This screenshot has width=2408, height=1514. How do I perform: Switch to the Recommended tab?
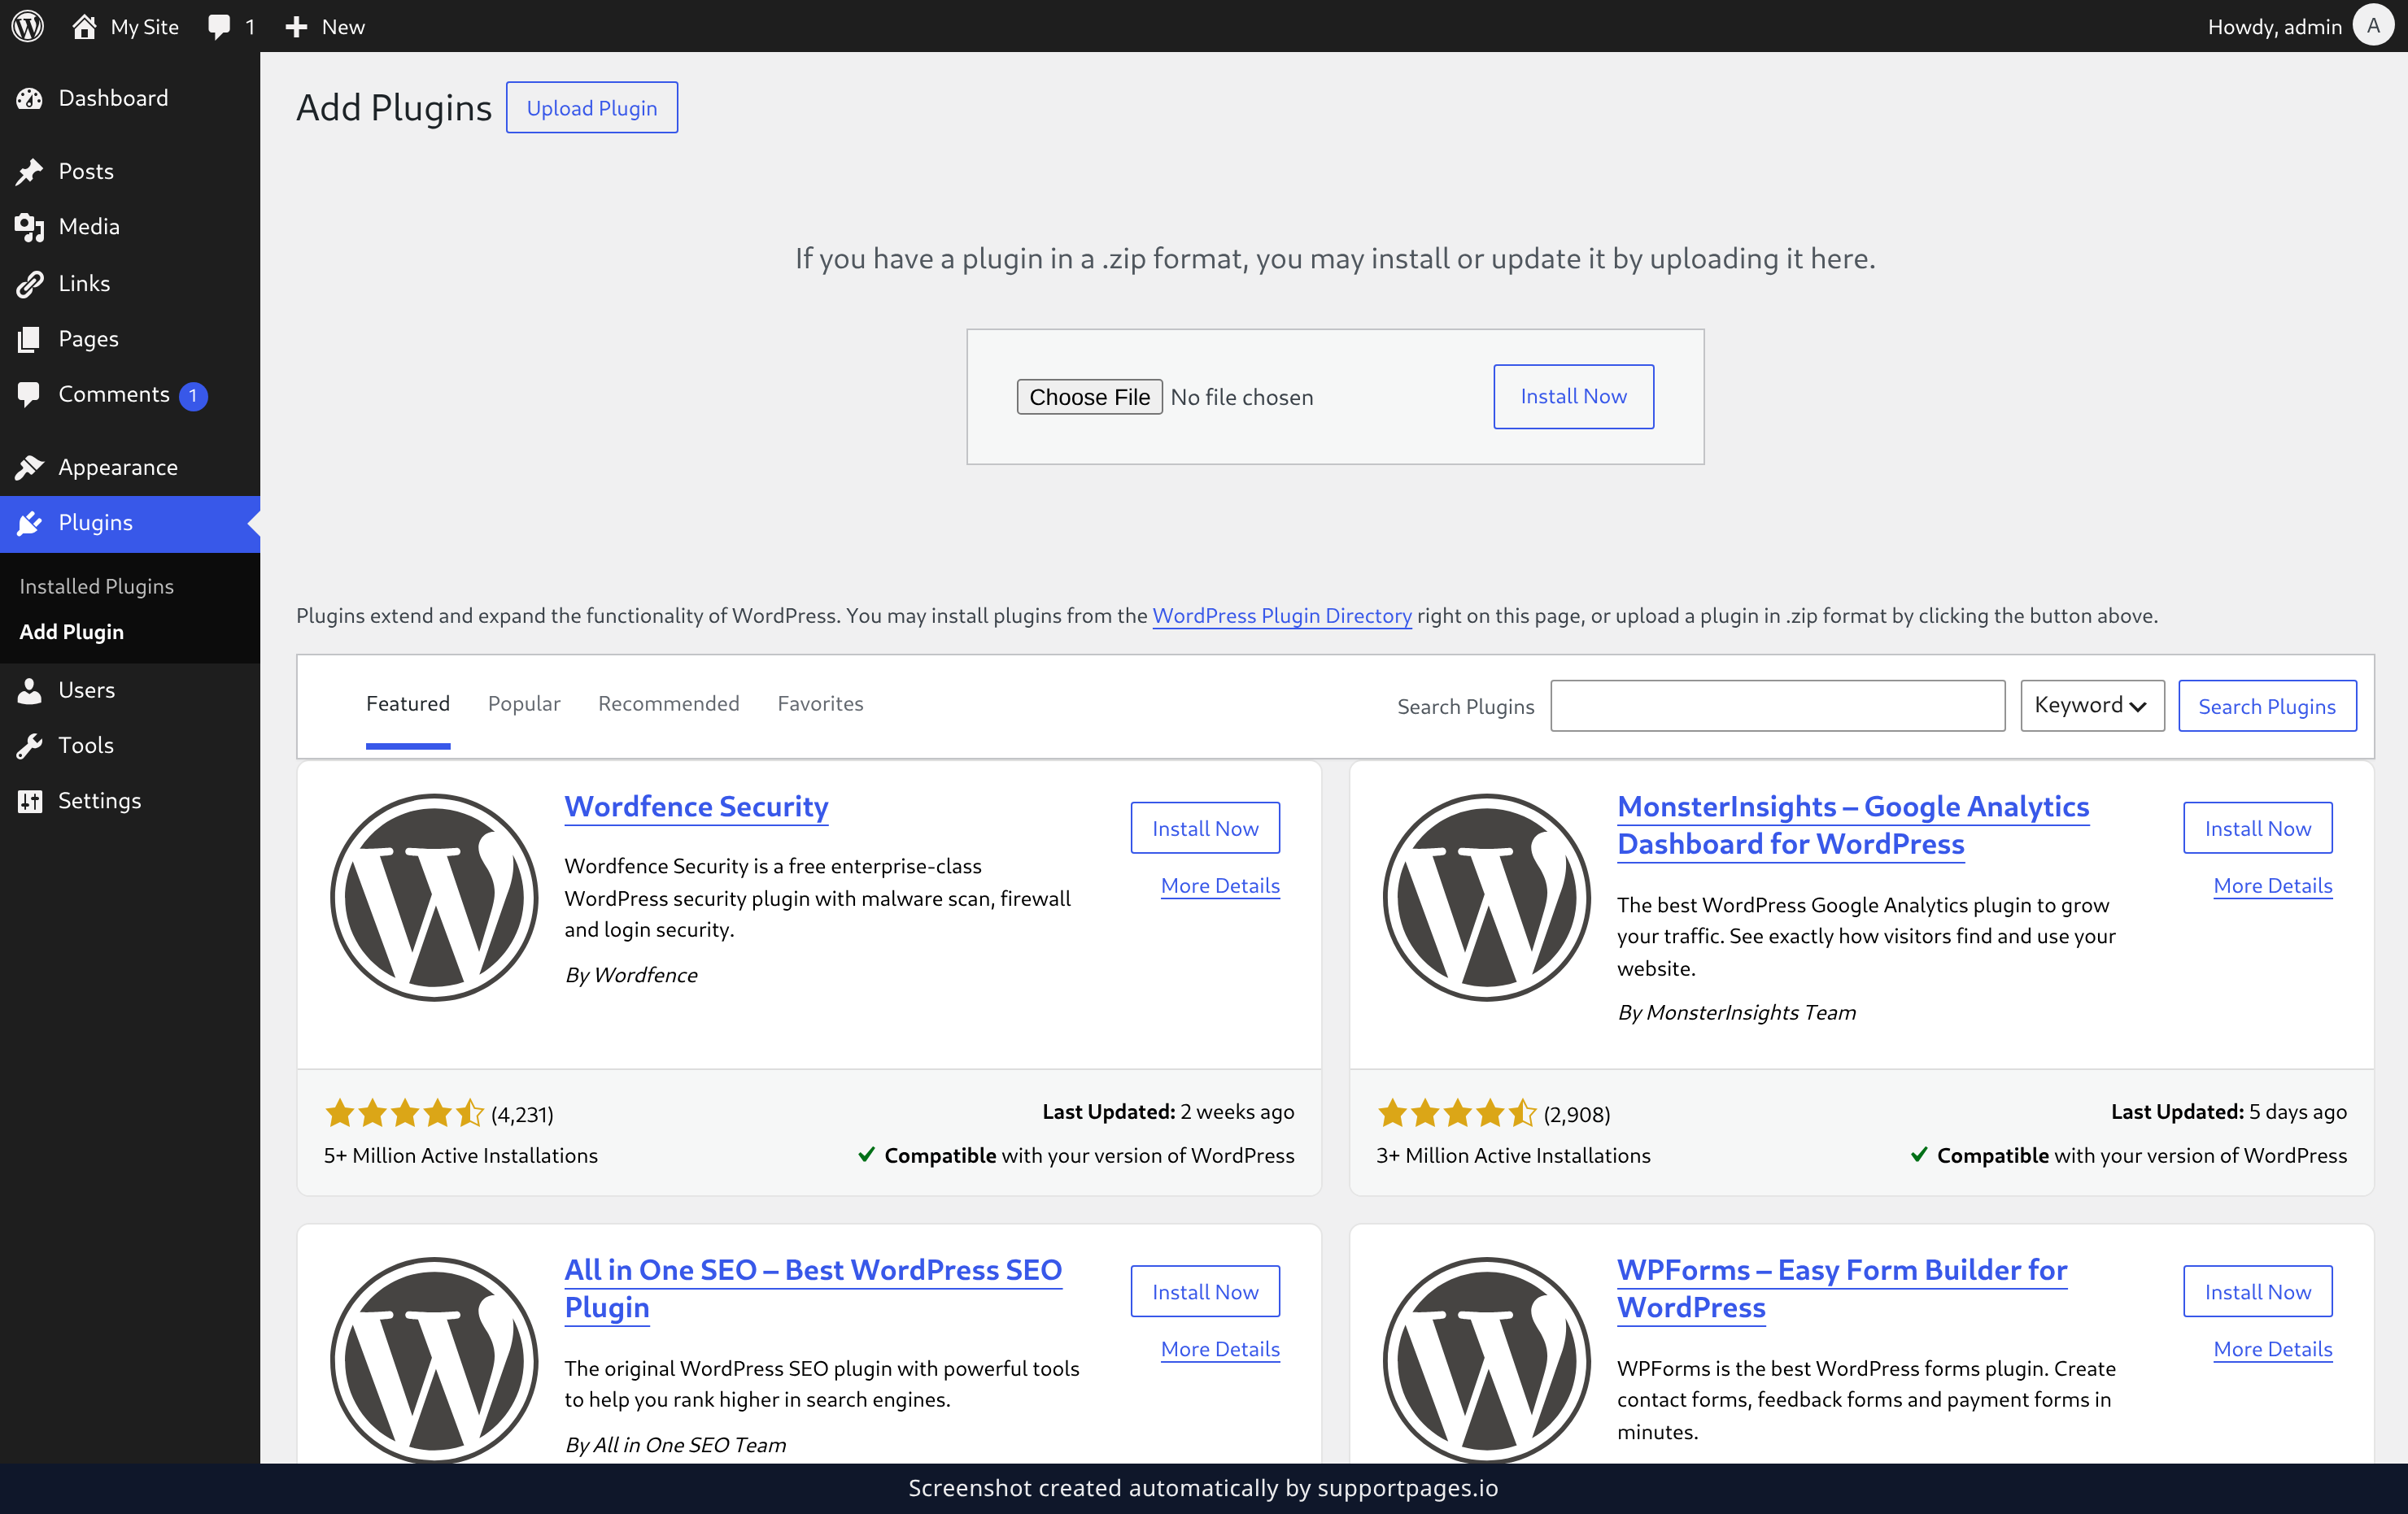click(669, 703)
